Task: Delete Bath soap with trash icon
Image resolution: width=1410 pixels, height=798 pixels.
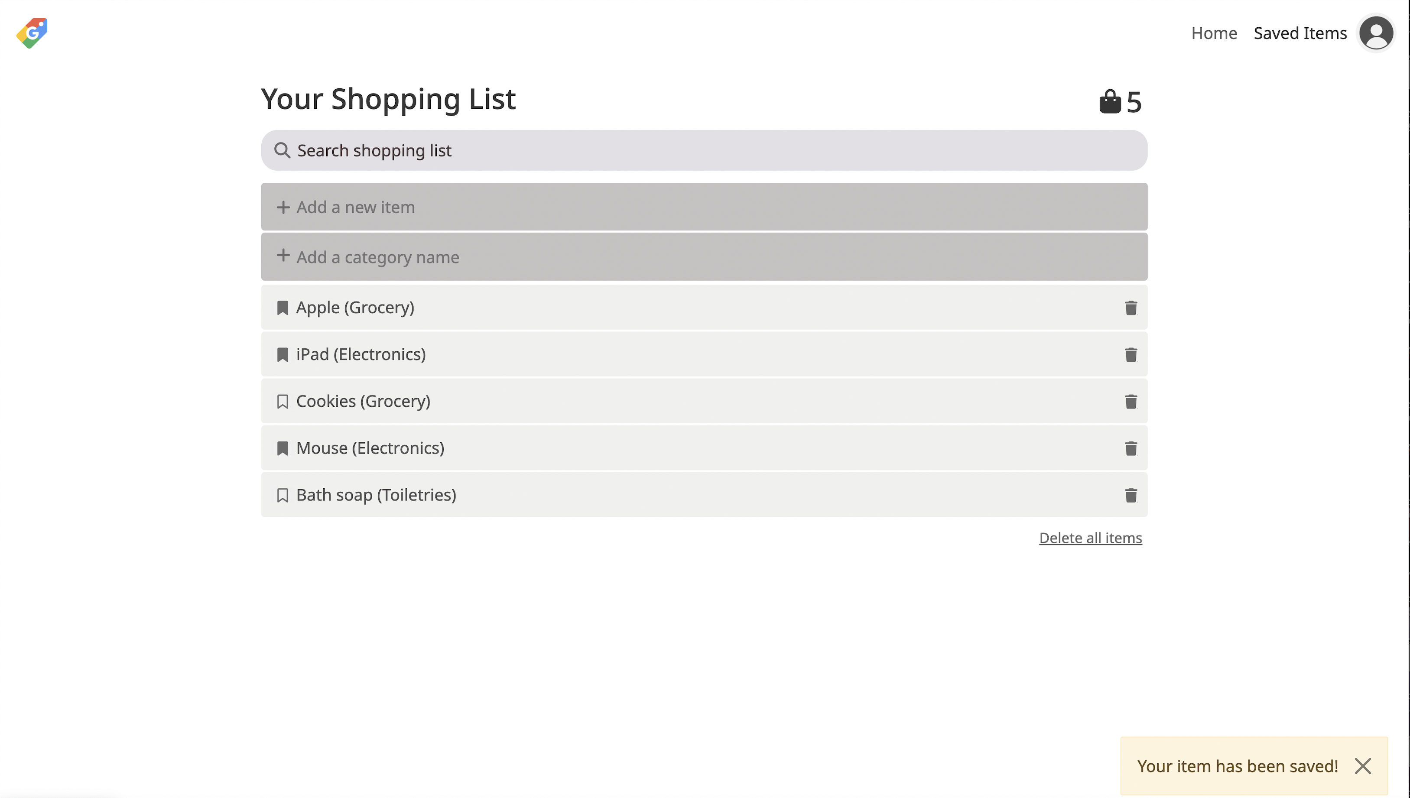Action: click(x=1131, y=496)
